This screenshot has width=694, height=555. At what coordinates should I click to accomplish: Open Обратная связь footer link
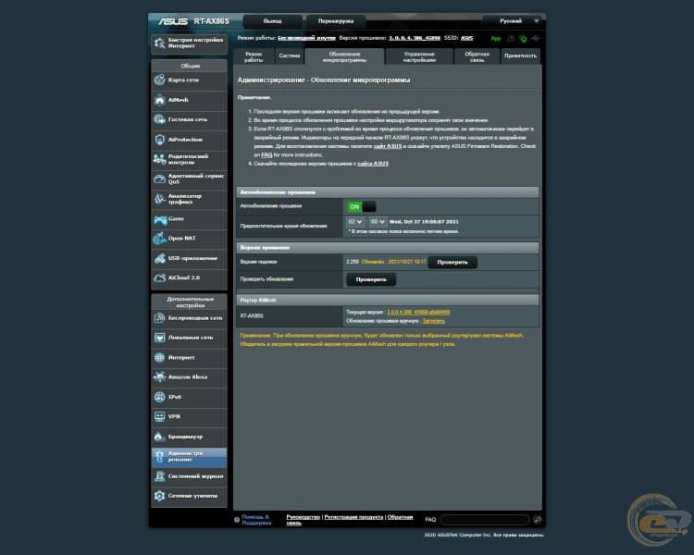(x=350, y=520)
